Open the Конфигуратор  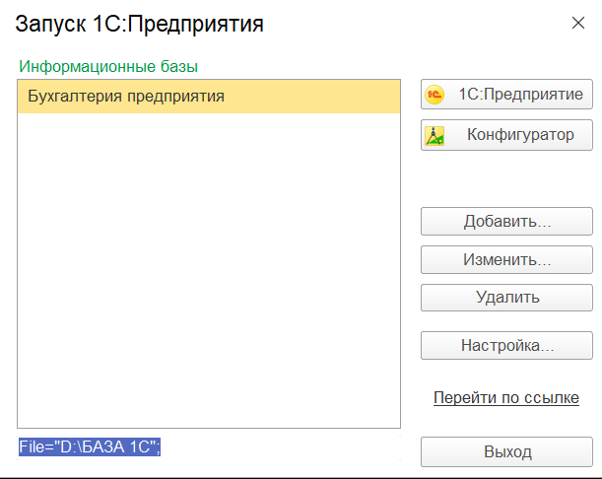click(506, 135)
